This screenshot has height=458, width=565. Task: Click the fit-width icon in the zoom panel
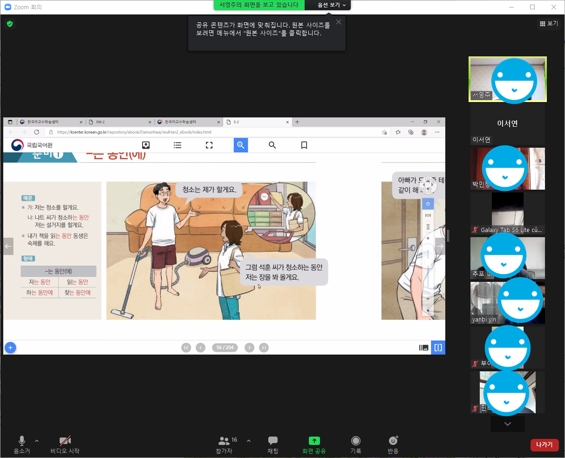click(428, 215)
